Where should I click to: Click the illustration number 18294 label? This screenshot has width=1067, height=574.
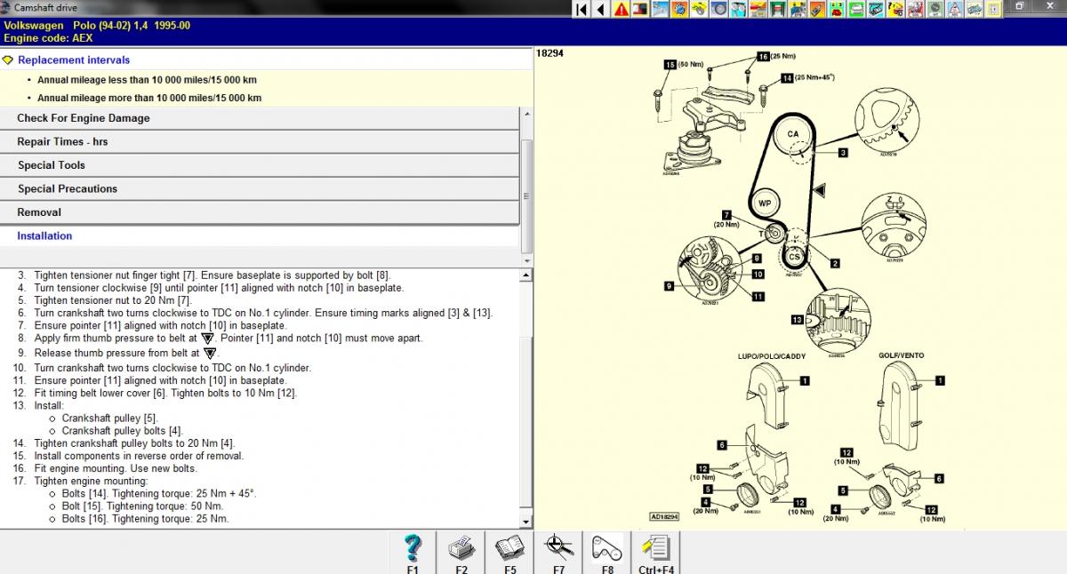point(548,53)
